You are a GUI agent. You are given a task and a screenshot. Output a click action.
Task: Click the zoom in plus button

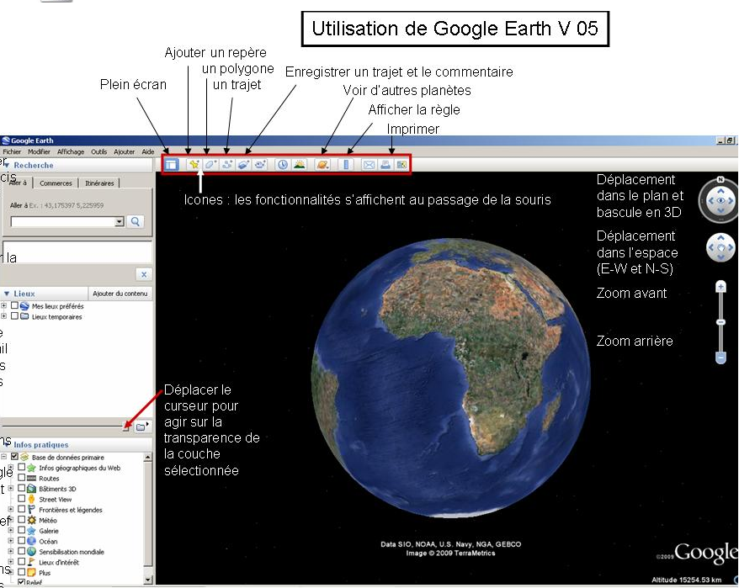coord(720,287)
